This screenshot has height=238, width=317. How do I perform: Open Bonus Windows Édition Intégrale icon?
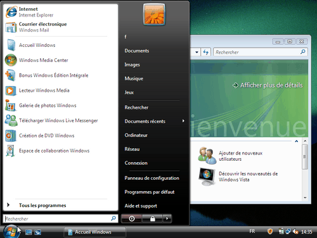pos(11,75)
